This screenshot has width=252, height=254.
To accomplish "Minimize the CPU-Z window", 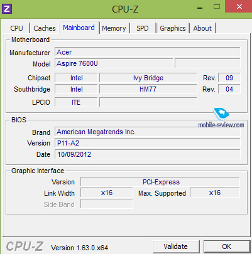I will click(x=200, y=8).
